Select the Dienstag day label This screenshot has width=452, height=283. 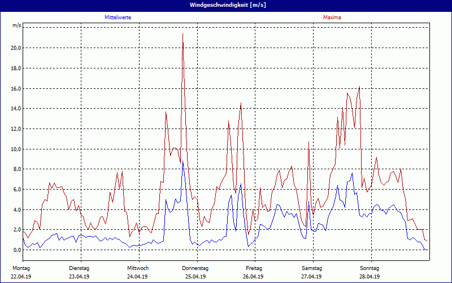(79, 268)
